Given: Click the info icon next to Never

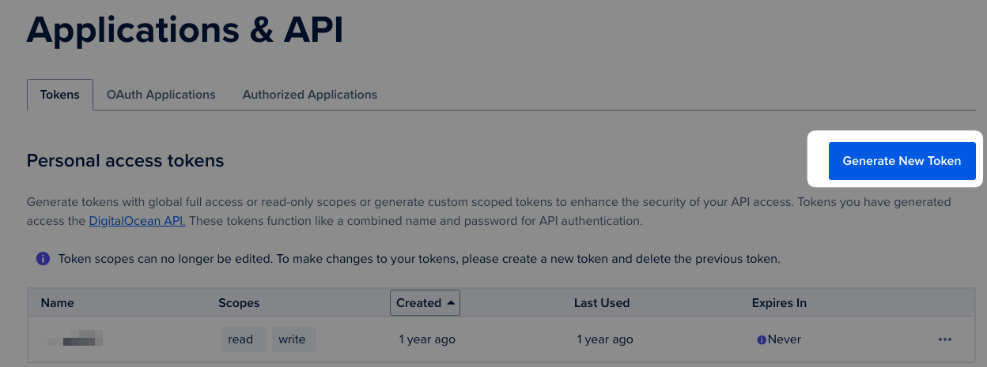Looking at the screenshot, I should (762, 340).
